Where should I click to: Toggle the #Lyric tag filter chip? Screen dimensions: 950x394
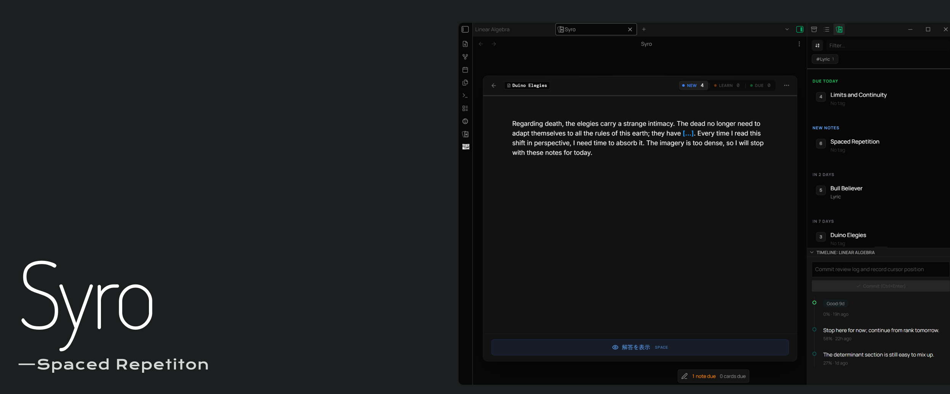(x=825, y=59)
